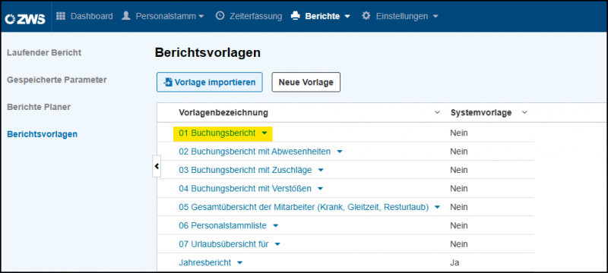Expand the Personalstamm dropdown arrow
Image resolution: width=608 pixels, height=273 pixels.
click(201, 17)
